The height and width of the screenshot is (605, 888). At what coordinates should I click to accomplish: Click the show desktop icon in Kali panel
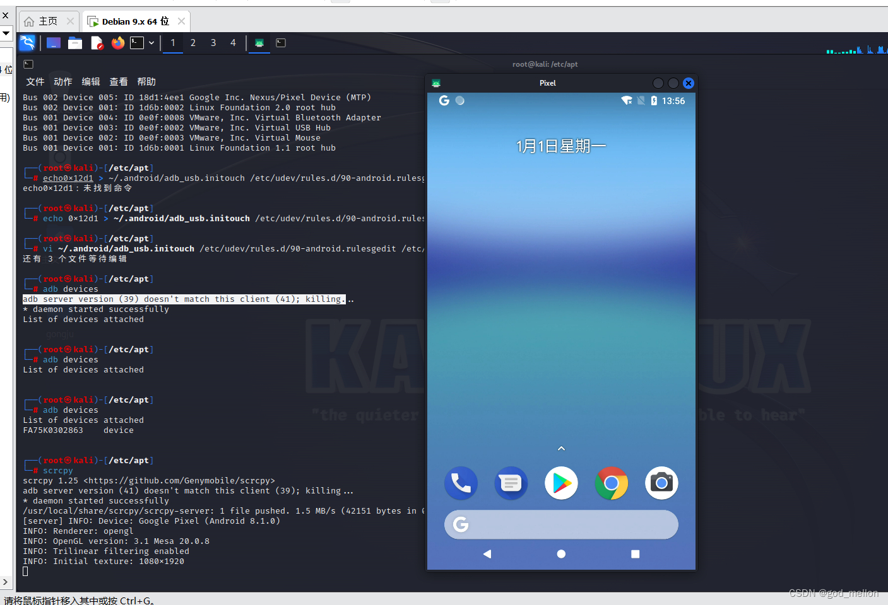click(54, 43)
